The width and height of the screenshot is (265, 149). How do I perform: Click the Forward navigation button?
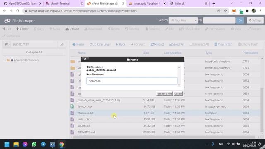tap(138, 44)
